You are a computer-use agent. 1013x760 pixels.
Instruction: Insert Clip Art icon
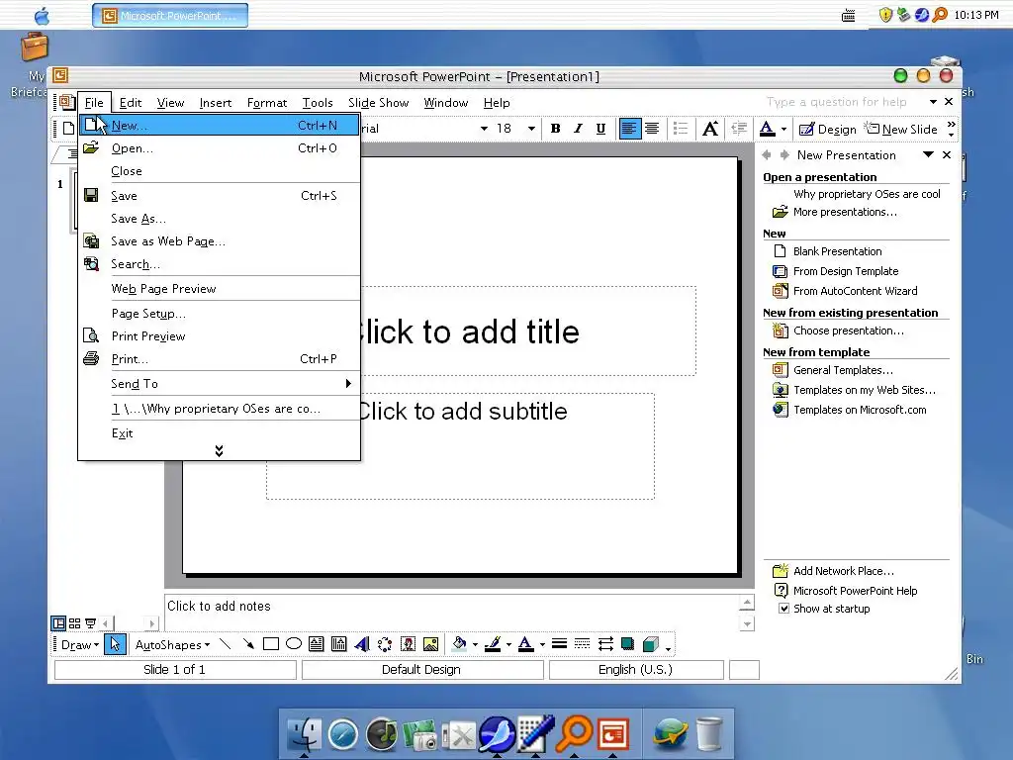click(x=408, y=644)
